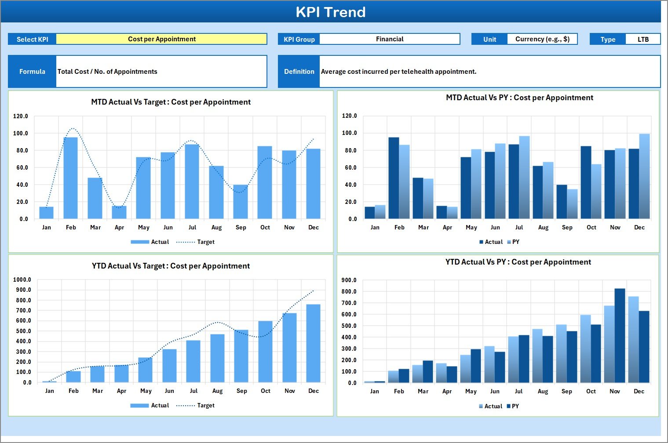Image resolution: width=668 pixels, height=443 pixels.
Task: Open the Select KPI chooser showing Cost per Appointment
Action: 162,39
